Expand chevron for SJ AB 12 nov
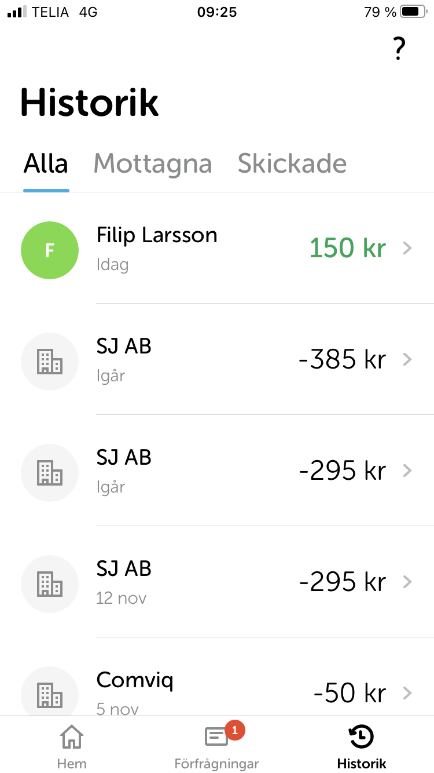Screen dimensions: 434x773 [407, 582]
